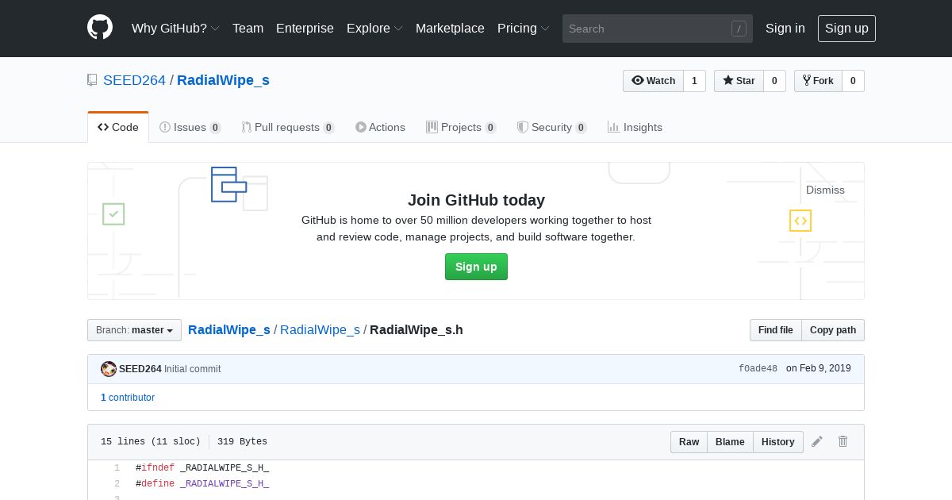Go to the Marketplace
The width and height of the screenshot is (952, 500).
tap(450, 28)
